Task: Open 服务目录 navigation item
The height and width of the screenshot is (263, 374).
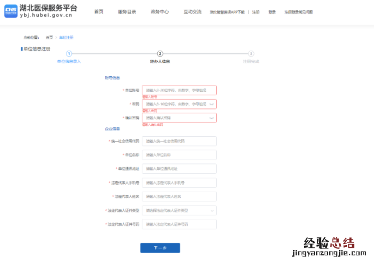Action: (x=127, y=11)
